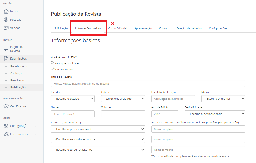Expand the Configuração menu chevron

coord(36,126)
